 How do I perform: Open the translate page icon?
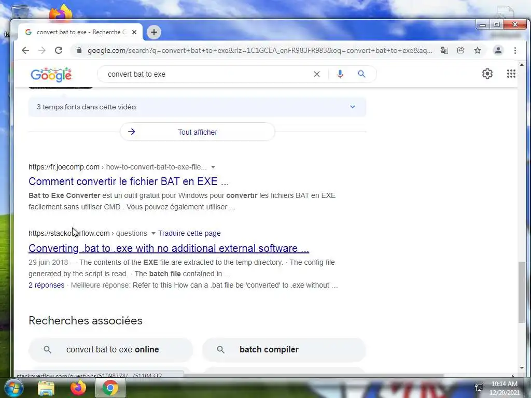[x=444, y=50]
